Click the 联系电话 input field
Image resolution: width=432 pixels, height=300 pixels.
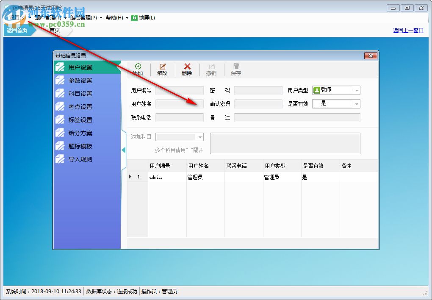[179, 117]
